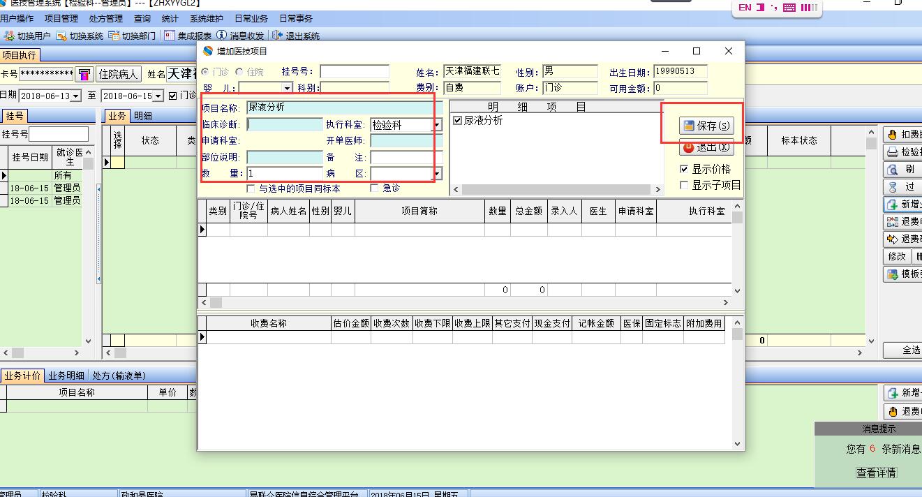
Task: Click the 全选 button
Action: [x=902, y=350]
